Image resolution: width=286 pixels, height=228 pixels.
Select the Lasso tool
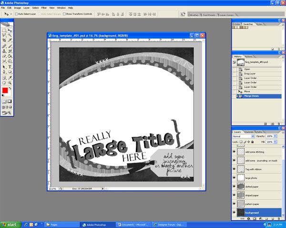coord(4,35)
